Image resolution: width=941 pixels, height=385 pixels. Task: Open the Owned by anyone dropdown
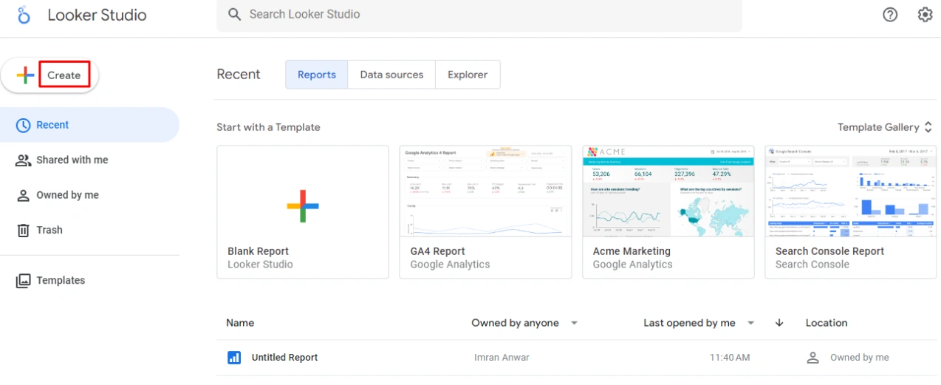(x=524, y=323)
